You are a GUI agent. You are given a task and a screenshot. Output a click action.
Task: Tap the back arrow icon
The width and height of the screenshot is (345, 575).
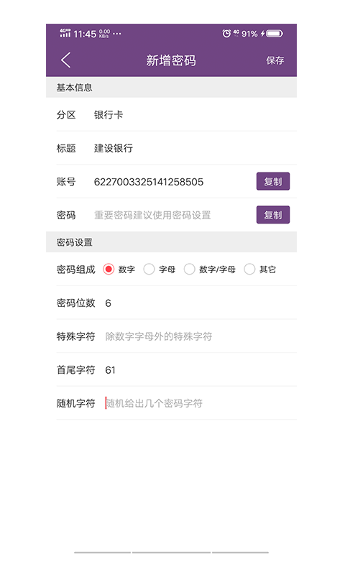(66, 60)
